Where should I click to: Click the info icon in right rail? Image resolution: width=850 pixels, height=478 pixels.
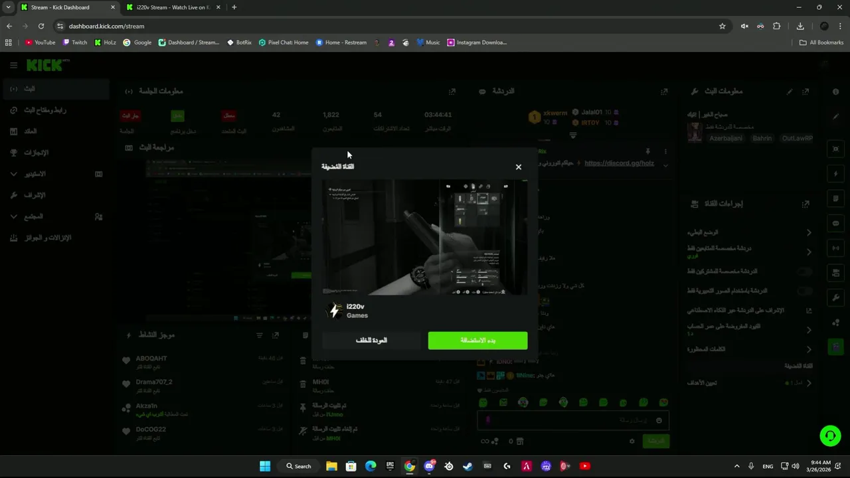pyautogui.click(x=836, y=92)
